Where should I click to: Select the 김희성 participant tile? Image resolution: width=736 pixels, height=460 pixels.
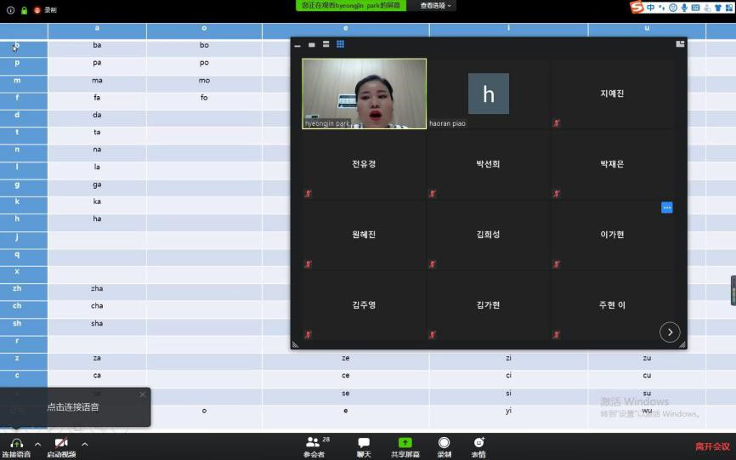coord(488,234)
